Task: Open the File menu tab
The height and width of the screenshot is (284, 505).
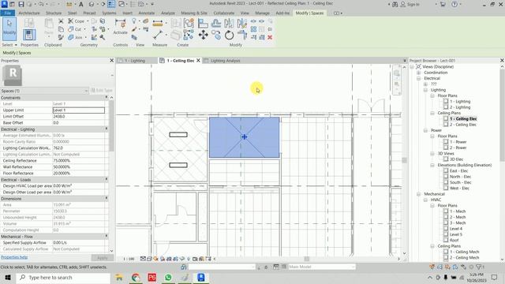Action: [x=7, y=13]
